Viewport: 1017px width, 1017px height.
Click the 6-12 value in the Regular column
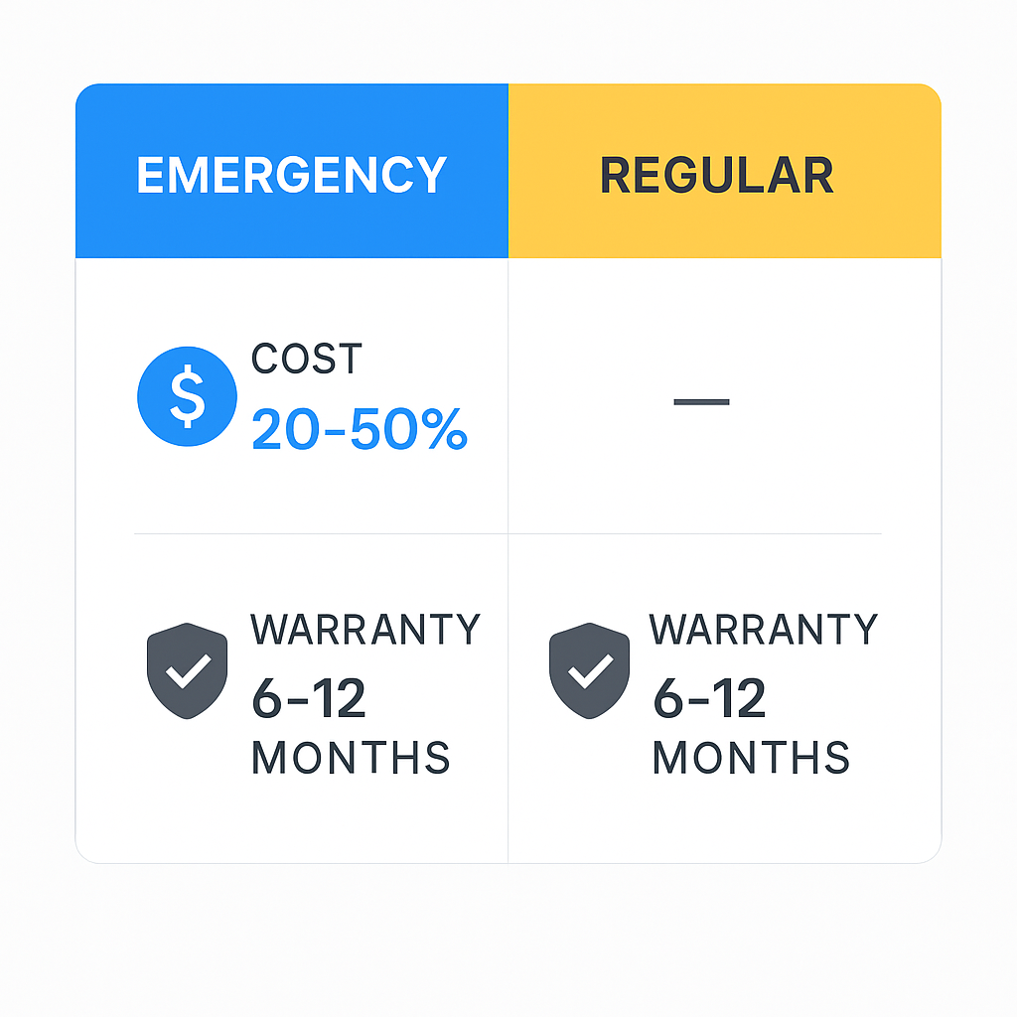[709, 700]
